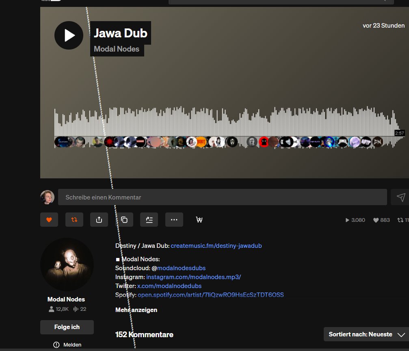Screen dimensions: 409x351
Task: Click the 2:57 duration label
Action: (x=399, y=133)
